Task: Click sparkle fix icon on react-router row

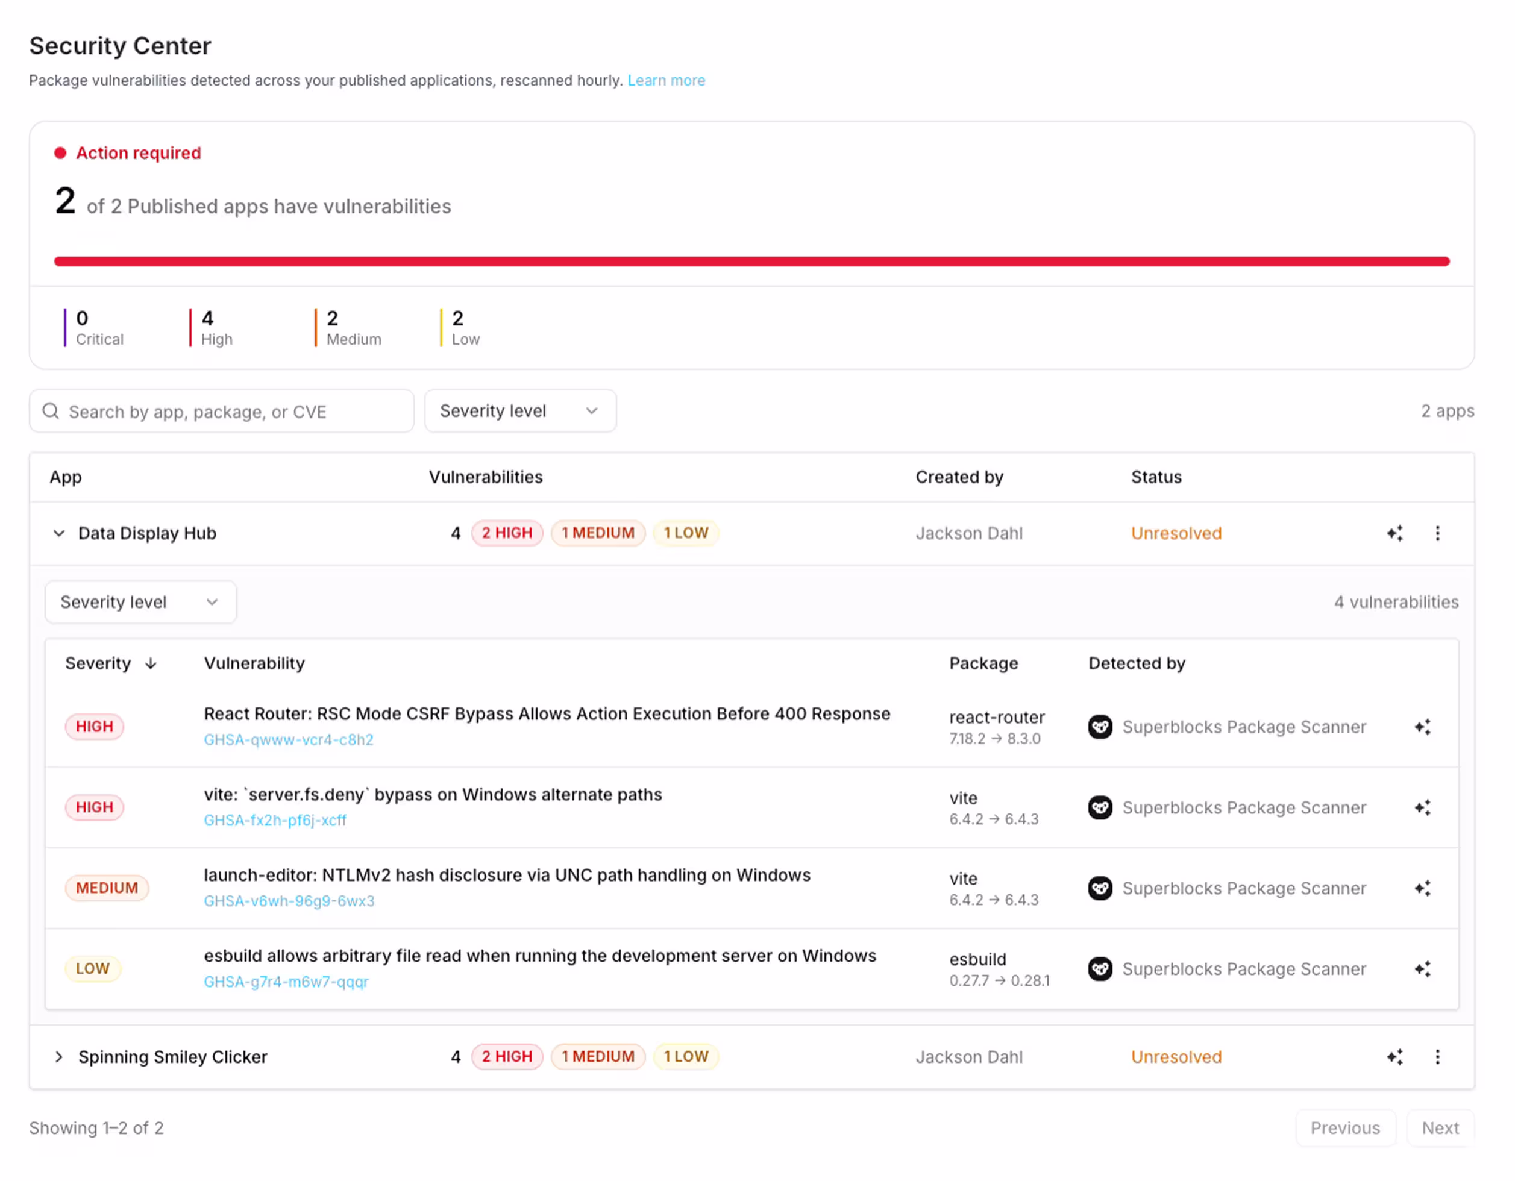Action: click(1423, 727)
